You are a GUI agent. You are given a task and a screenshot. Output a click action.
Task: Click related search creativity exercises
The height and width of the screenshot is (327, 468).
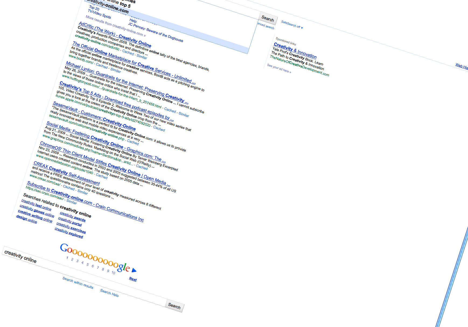tap(71, 228)
